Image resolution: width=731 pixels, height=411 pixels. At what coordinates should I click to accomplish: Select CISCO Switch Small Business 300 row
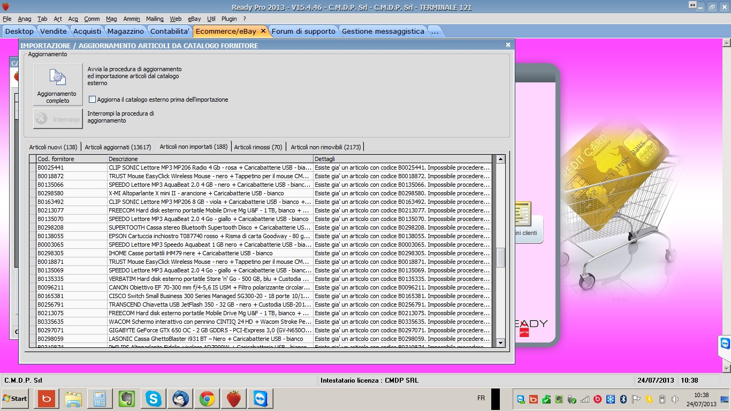pos(261,296)
